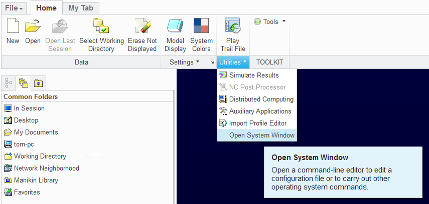Expand the Tools dropdown arrow
The width and height of the screenshot is (429, 204).
283,21
